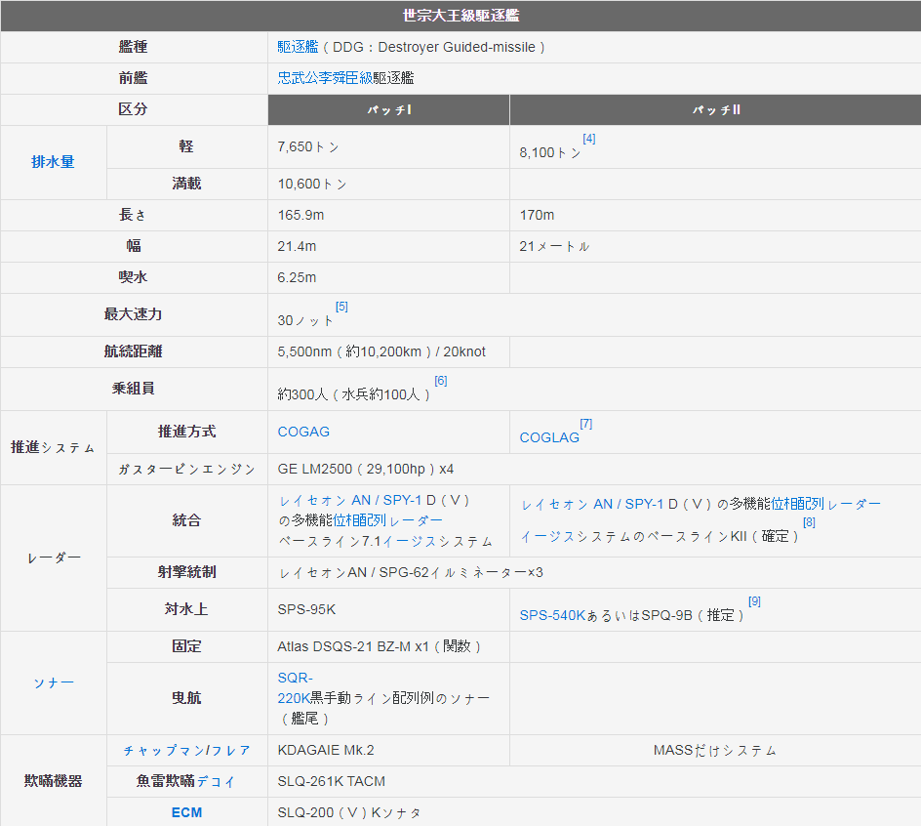
Task: Follow the COGAG propulsion link
Action: (x=303, y=432)
